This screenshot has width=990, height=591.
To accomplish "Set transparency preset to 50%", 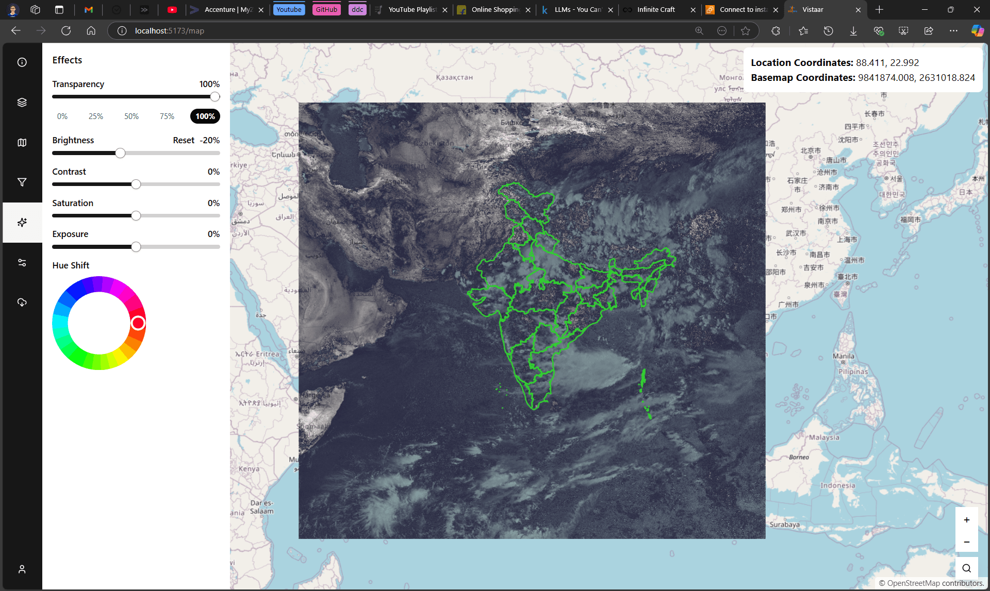I will pyautogui.click(x=131, y=116).
